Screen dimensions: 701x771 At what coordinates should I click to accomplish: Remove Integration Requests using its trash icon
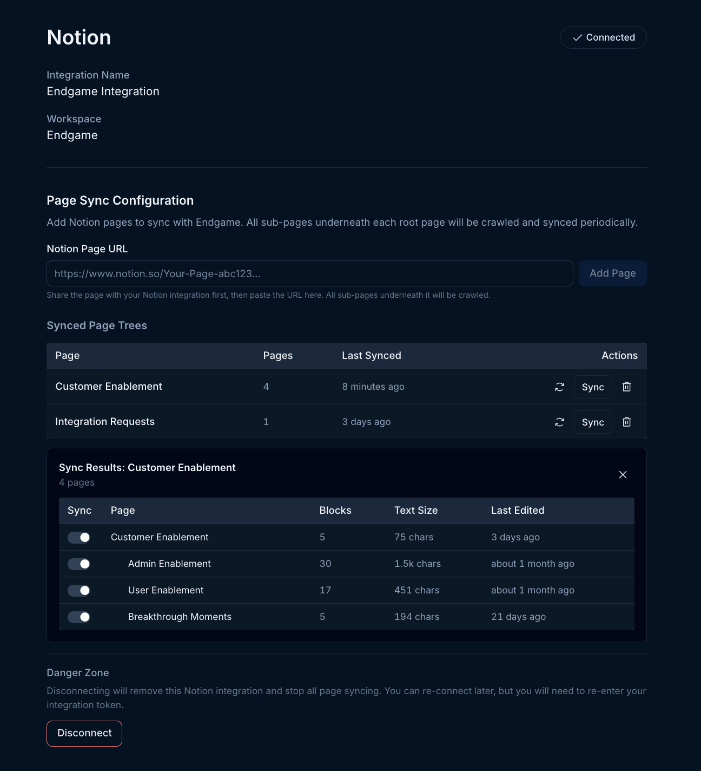tap(626, 422)
